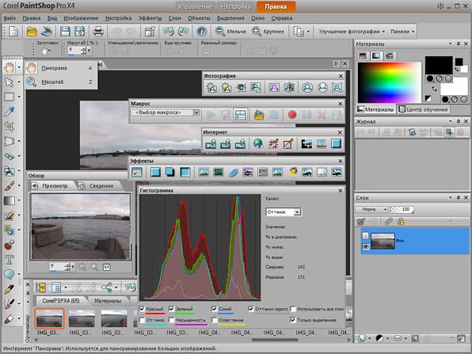472x354 pixels.
Task: Open the Материалы panel menu arrow
Action: pyautogui.click(x=451, y=44)
